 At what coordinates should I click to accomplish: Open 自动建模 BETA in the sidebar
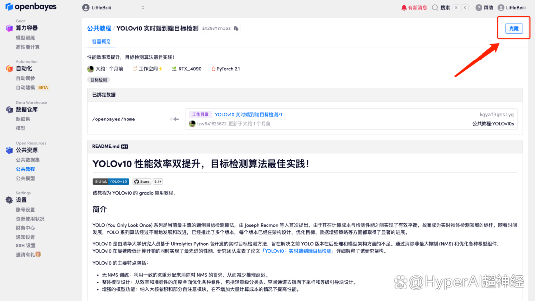click(x=32, y=87)
